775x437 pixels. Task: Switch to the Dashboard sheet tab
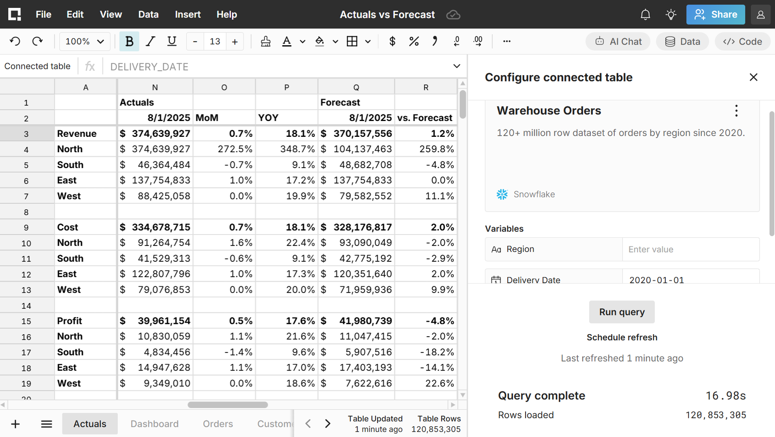(154, 424)
